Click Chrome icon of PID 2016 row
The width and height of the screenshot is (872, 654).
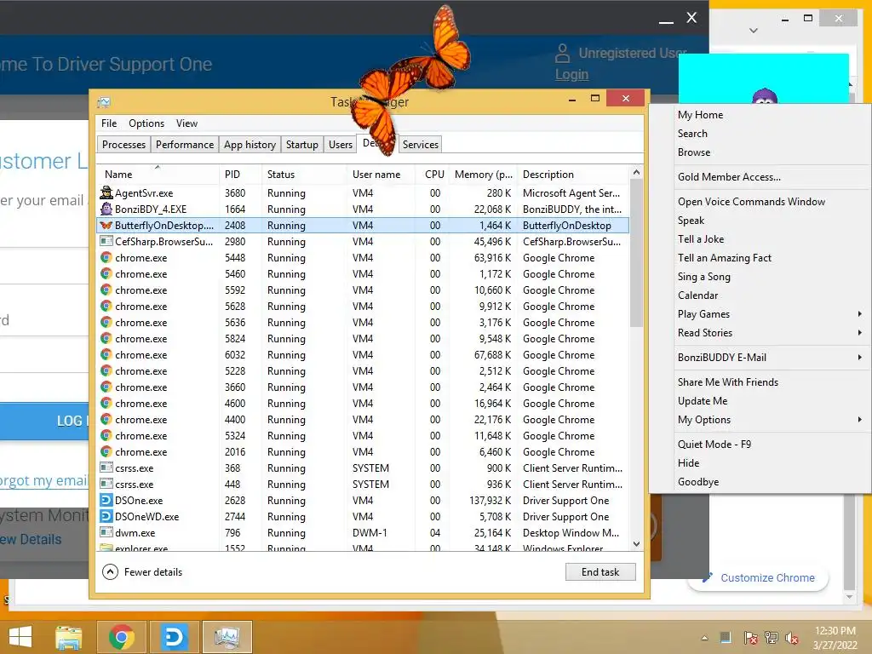tap(106, 451)
